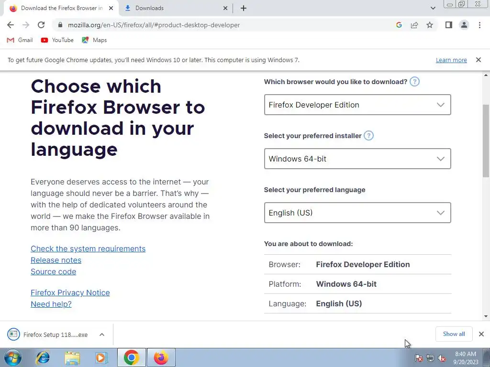Close the downloads shelf
Viewport: 490px width, 367px height.
click(481, 334)
